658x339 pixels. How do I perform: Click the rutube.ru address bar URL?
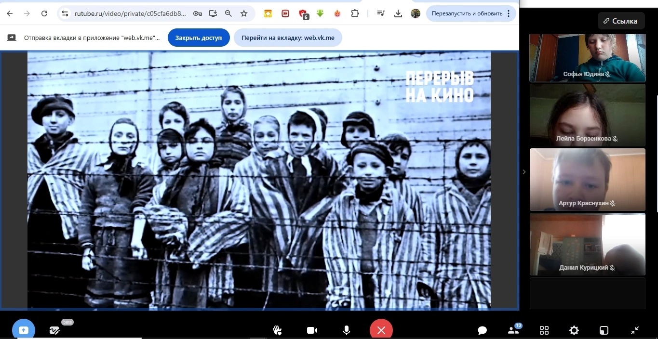(130, 13)
